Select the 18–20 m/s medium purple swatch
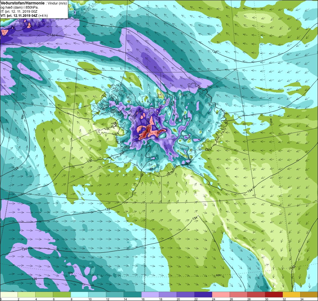 168,294
